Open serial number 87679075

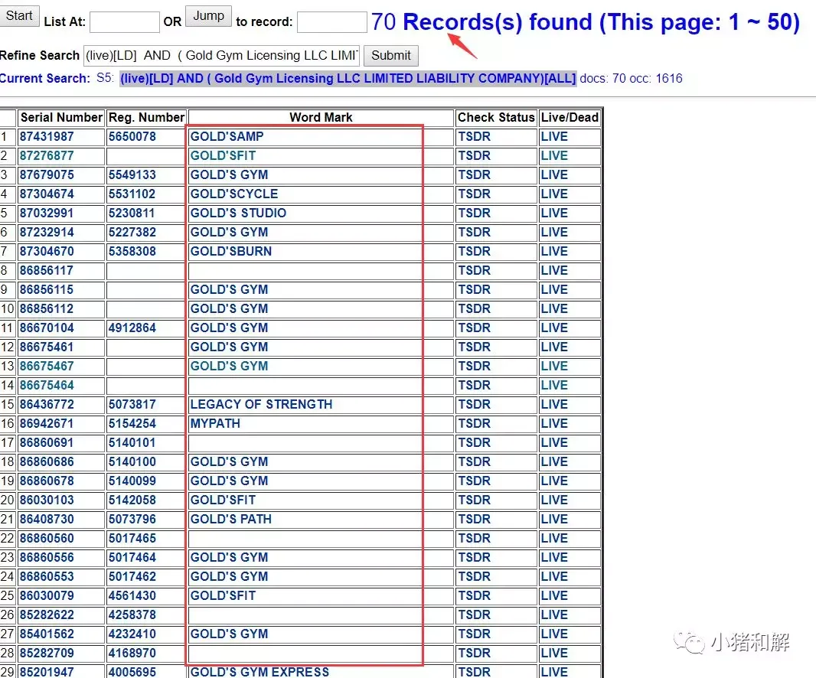(47, 174)
